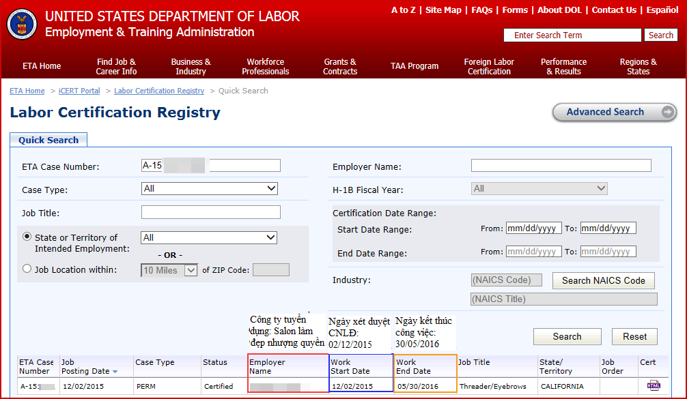Open the HTML cert icon in results row
The width and height of the screenshot is (687, 399).
(x=654, y=385)
